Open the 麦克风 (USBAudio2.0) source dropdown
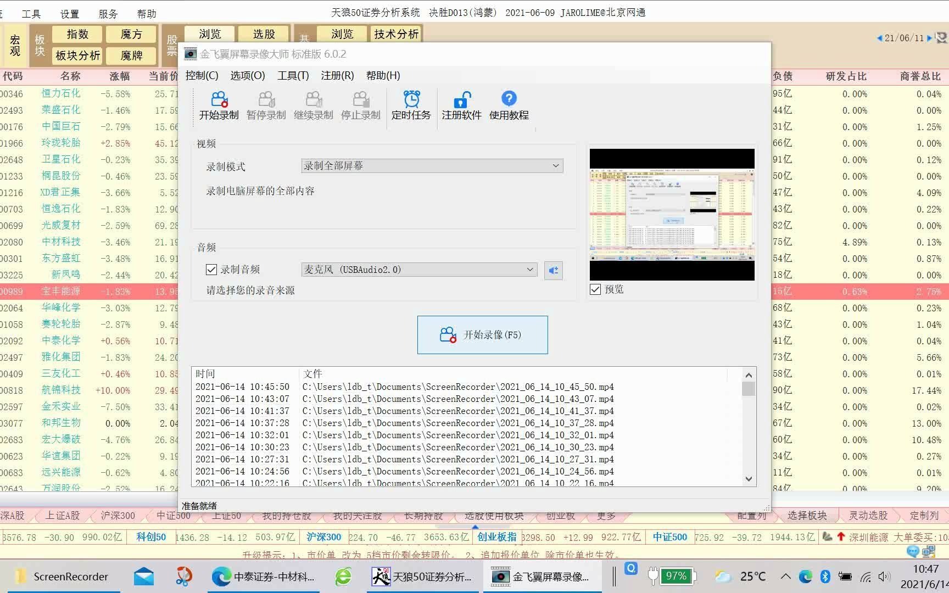The image size is (949, 593). 419,270
